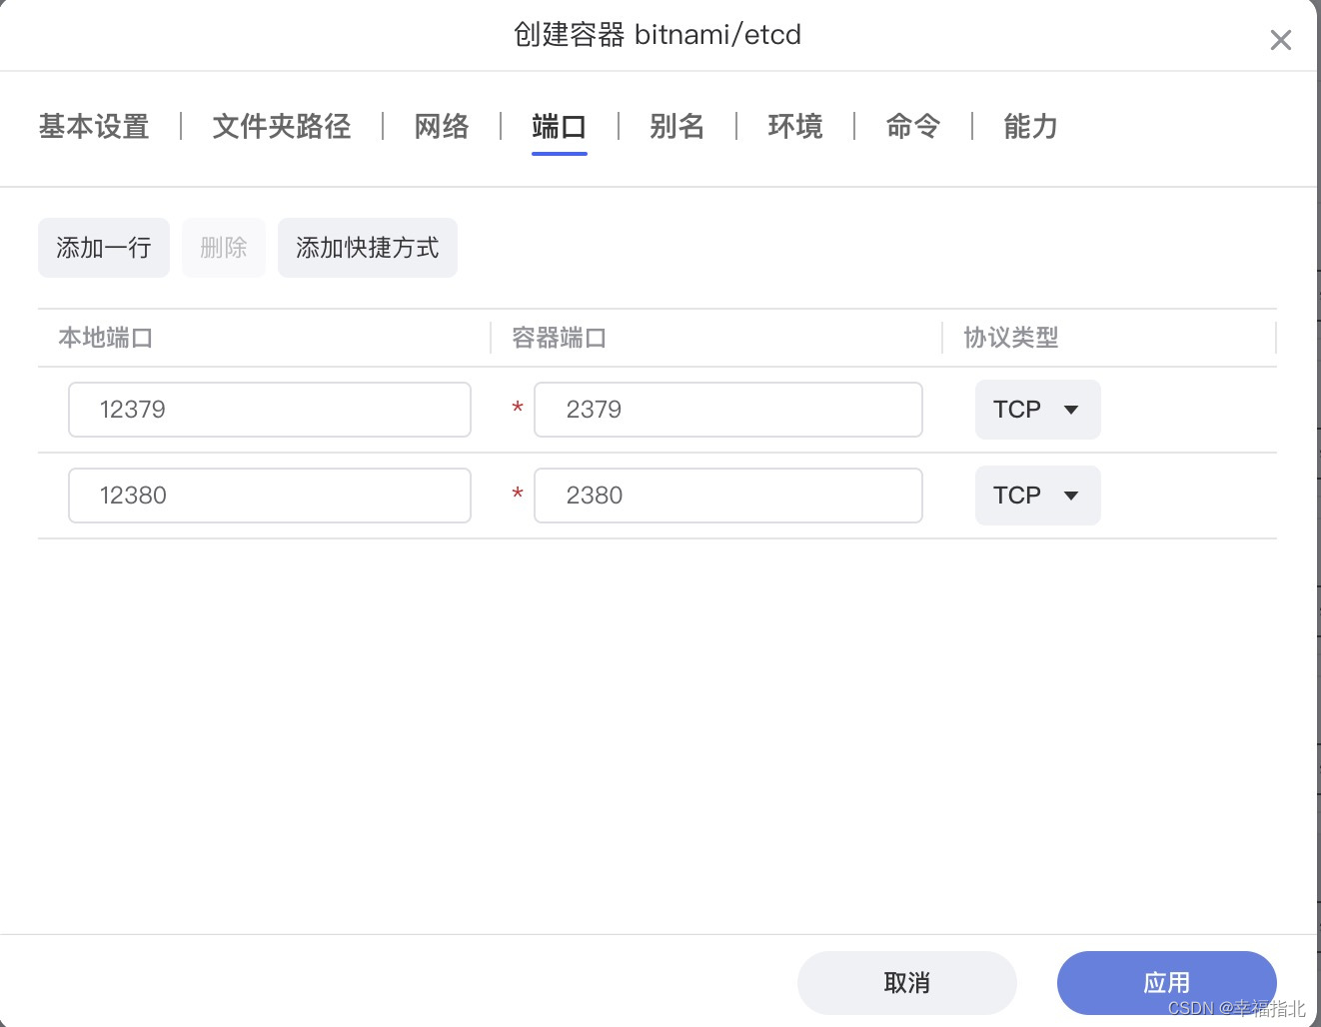
Task: Focus container port field showing 2380
Action: tap(728, 496)
